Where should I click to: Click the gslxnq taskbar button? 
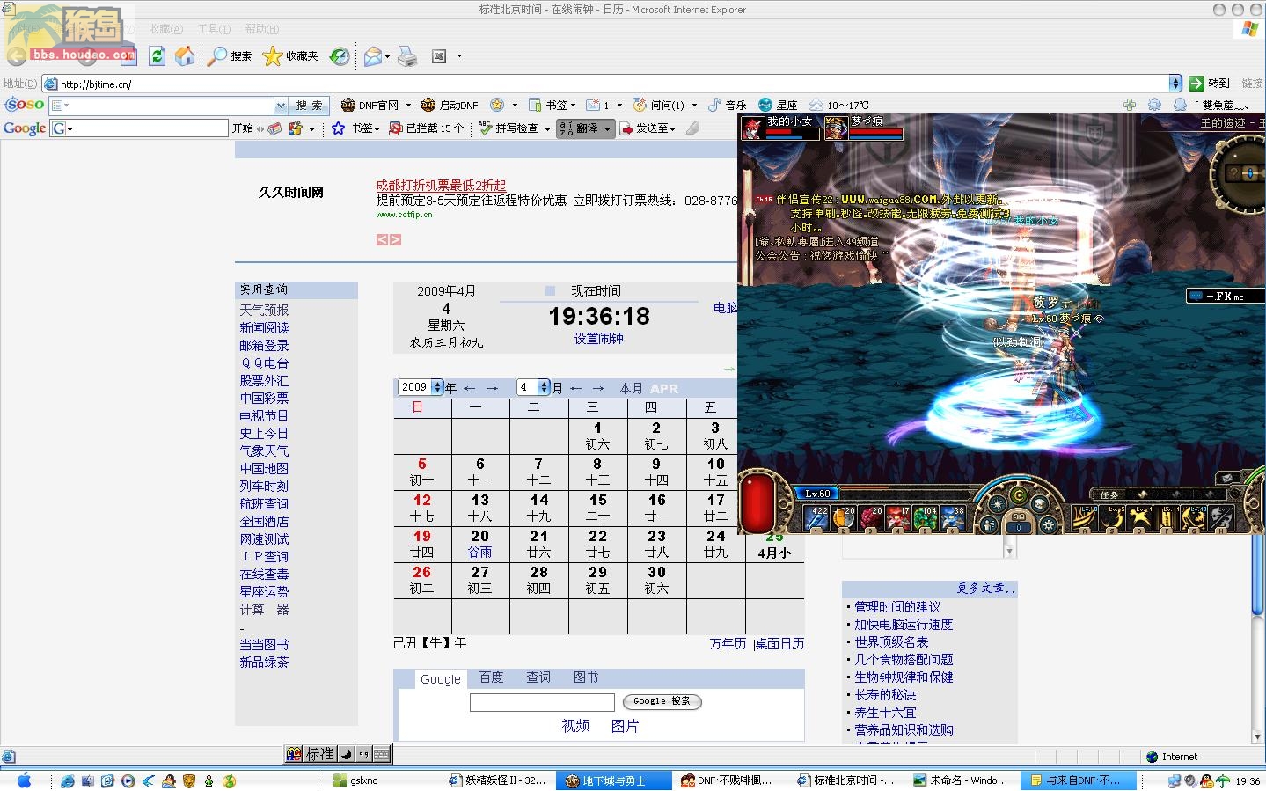[x=382, y=780]
